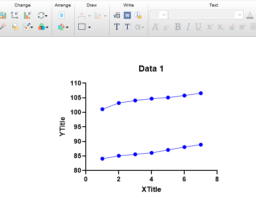This screenshot has width=256, height=204.
Task: Click the text color A swatch
Action: pyautogui.click(x=250, y=15)
